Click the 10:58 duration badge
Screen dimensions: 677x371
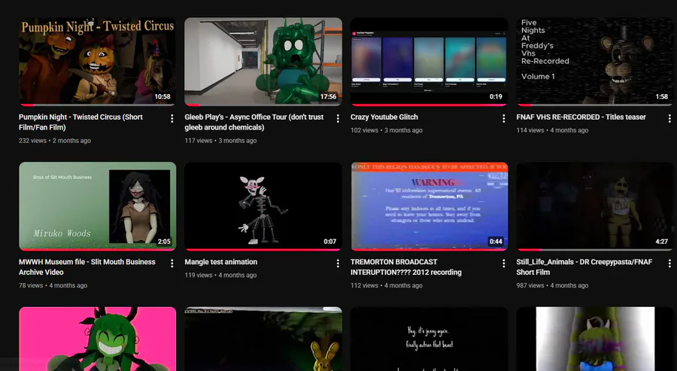pyautogui.click(x=162, y=97)
